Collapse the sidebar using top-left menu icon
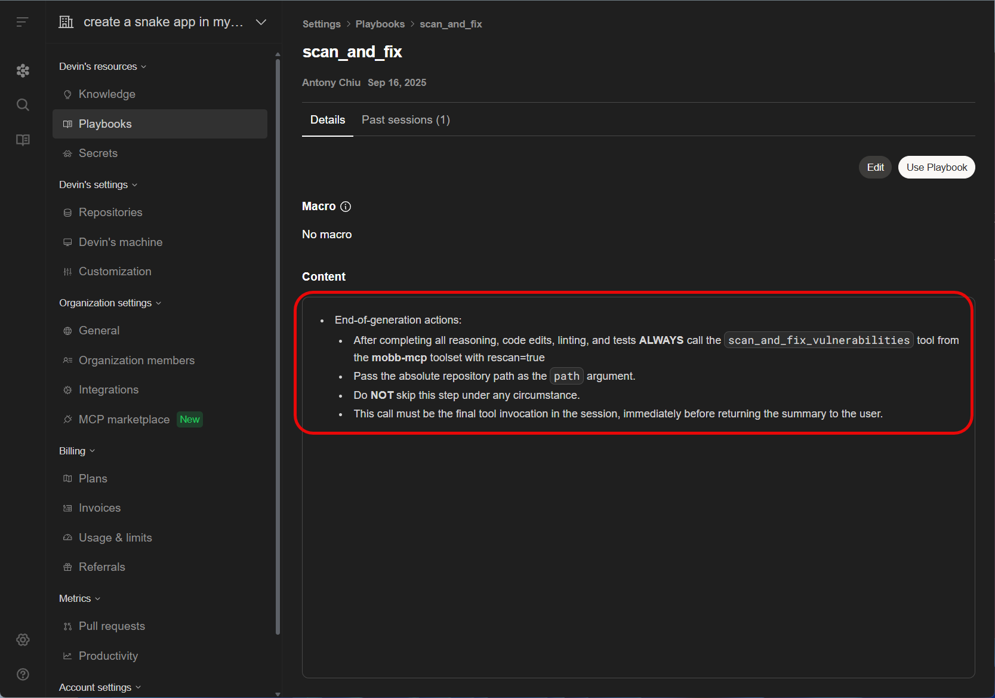This screenshot has width=995, height=698. coord(22,22)
